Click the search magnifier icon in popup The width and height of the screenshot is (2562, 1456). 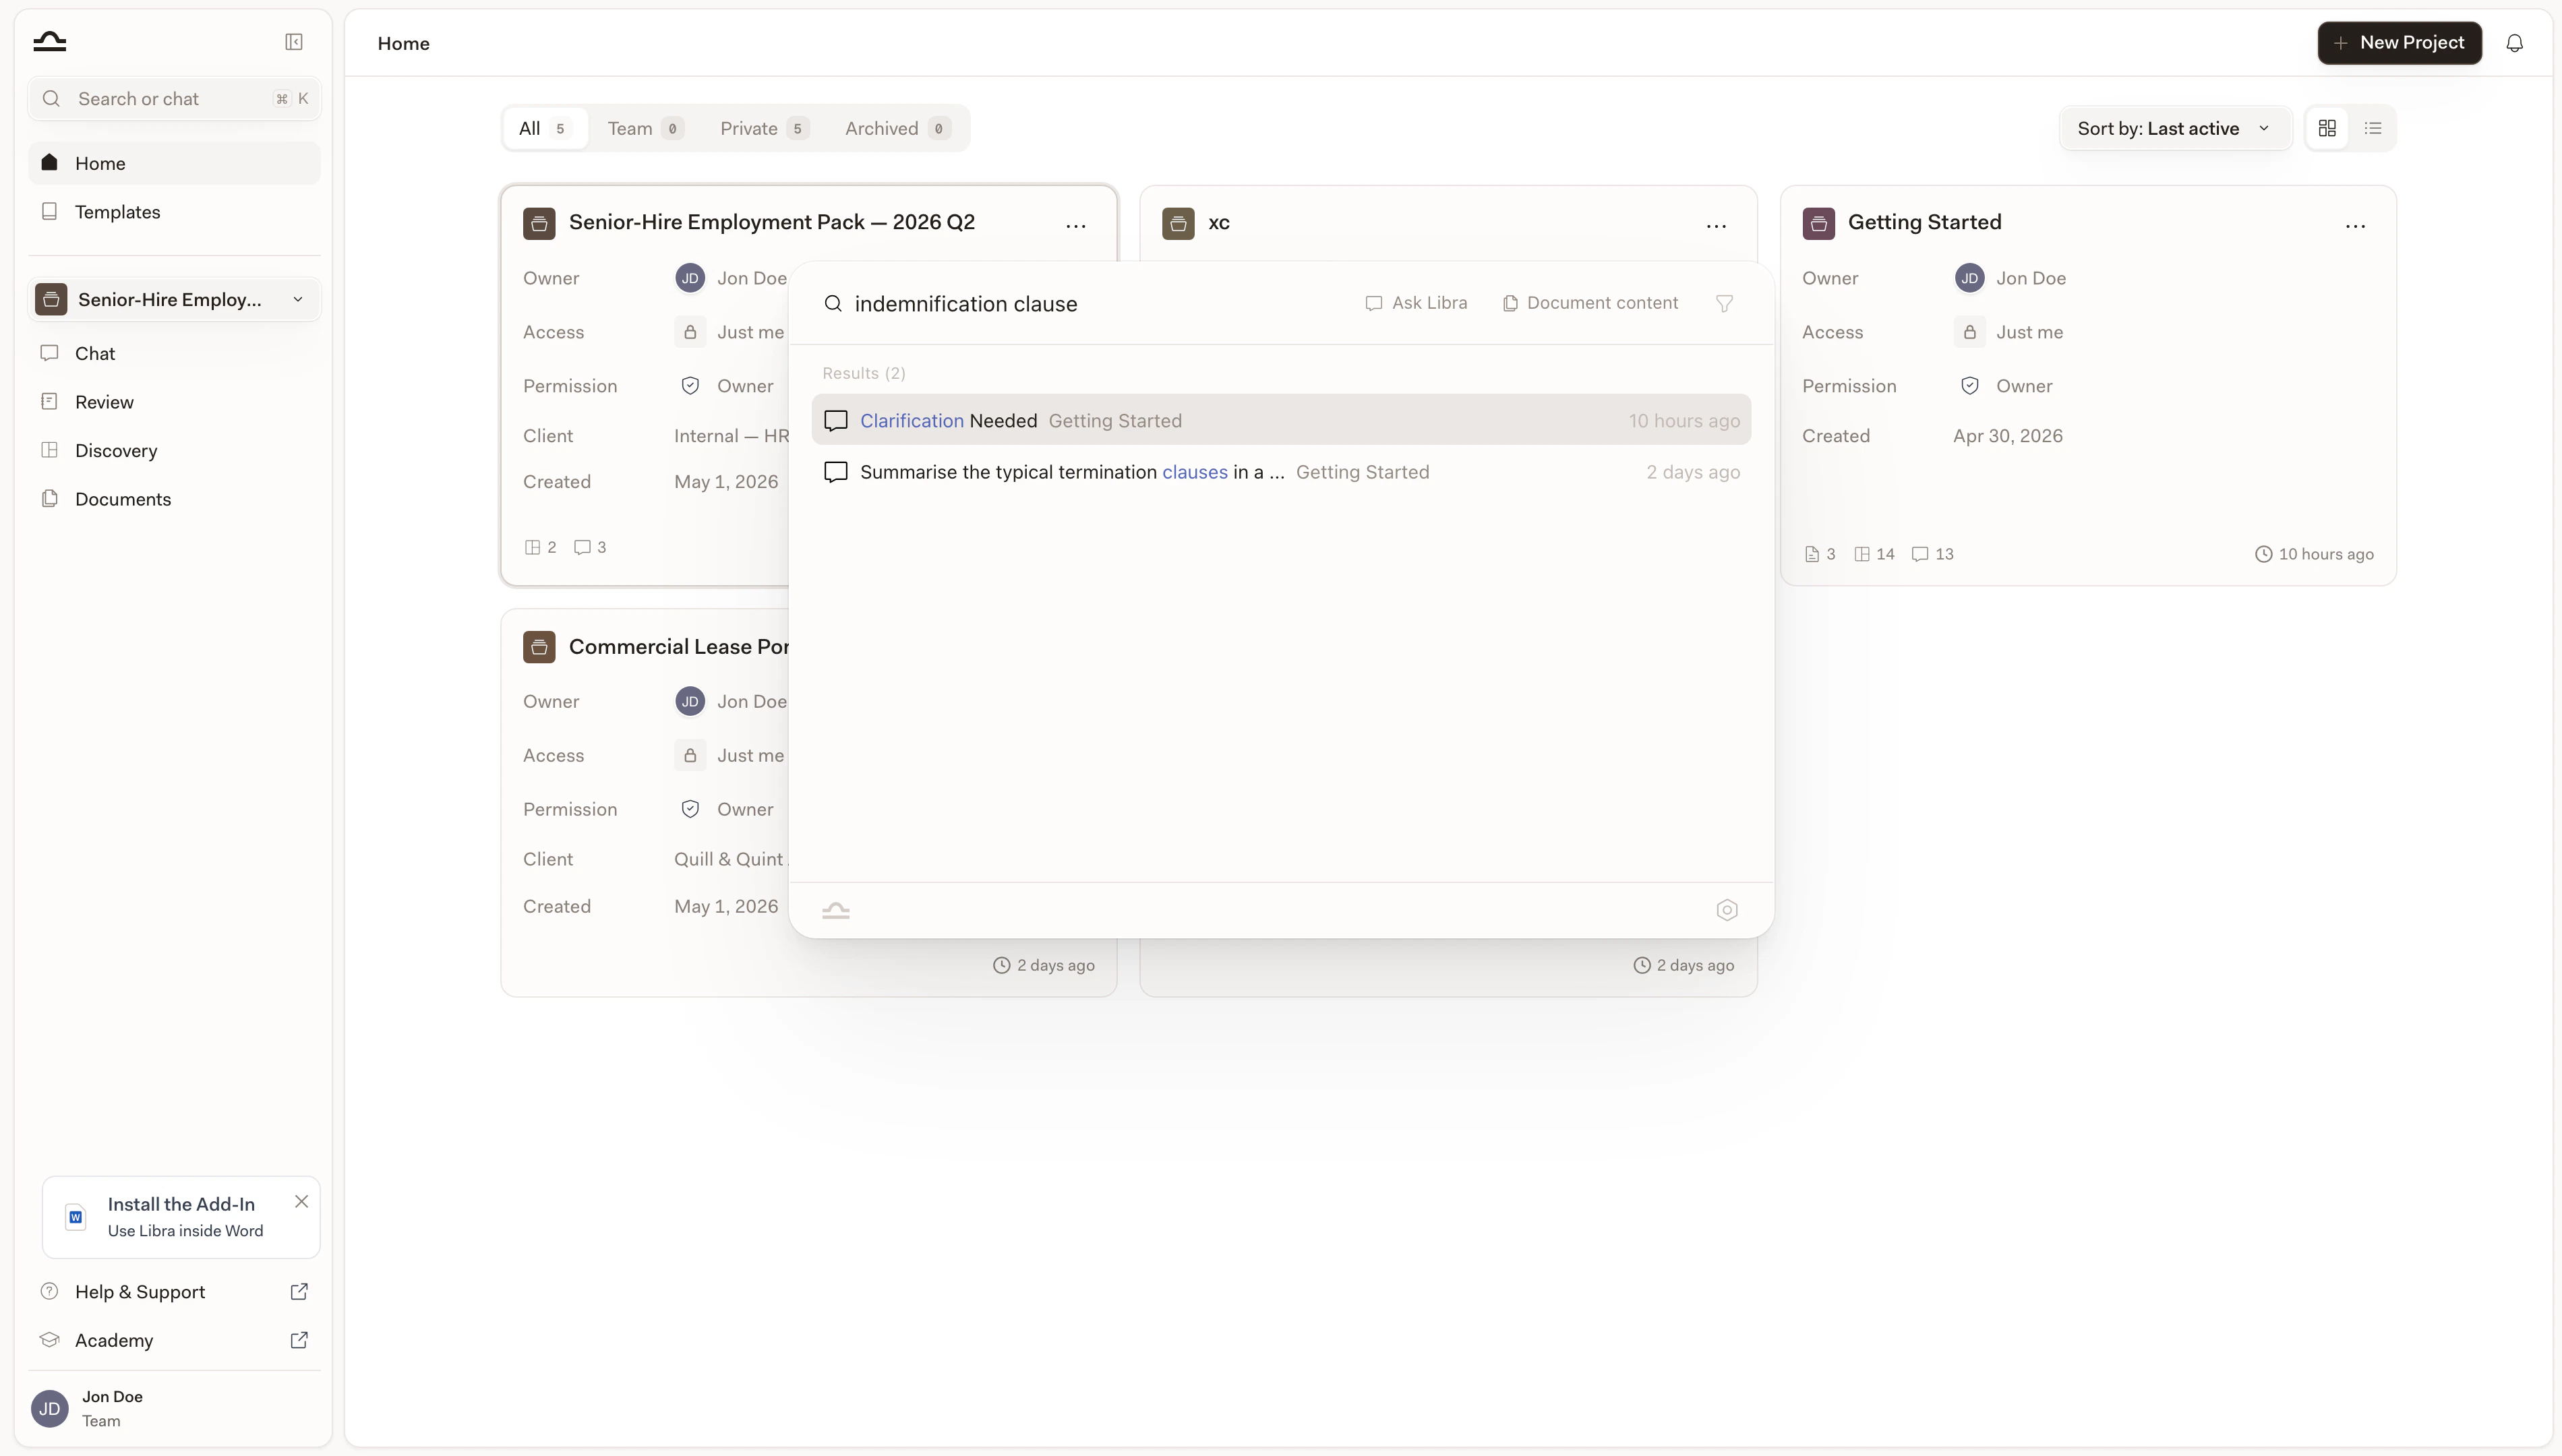[833, 303]
